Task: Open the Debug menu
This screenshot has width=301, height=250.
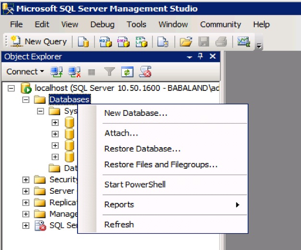Action: pos(103,25)
